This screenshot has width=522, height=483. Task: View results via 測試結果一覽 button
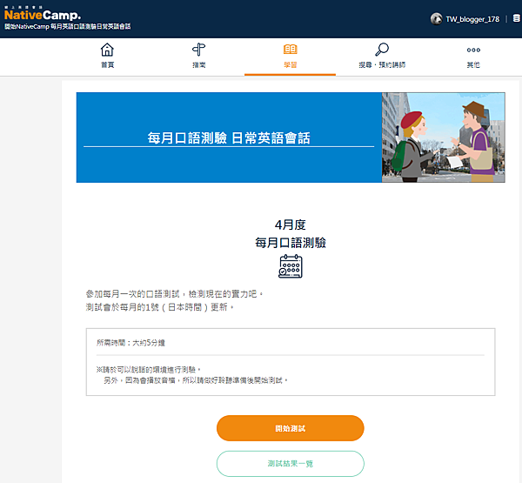pos(290,464)
